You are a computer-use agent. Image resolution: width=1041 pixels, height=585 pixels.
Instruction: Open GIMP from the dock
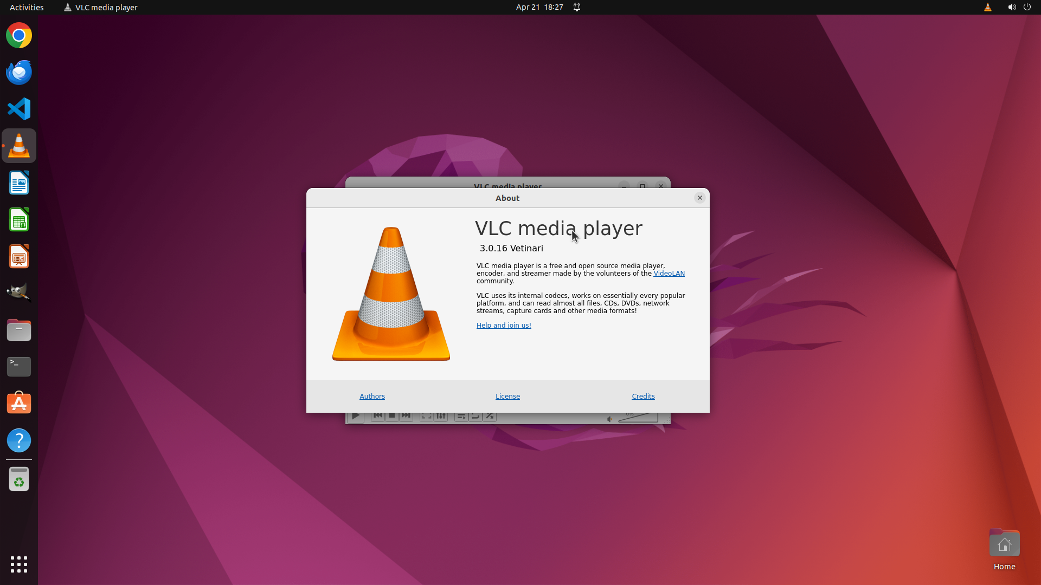coord(19,292)
